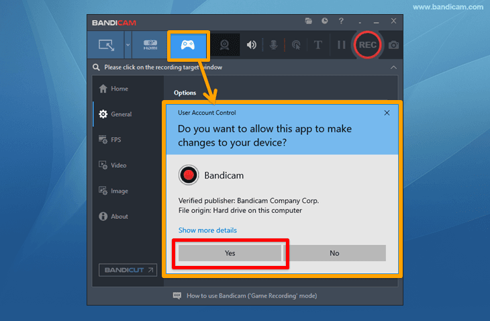Image resolution: width=490 pixels, height=321 pixels.
Task: Open screen recording mode dropdown arrow
Action: [128, 45]
